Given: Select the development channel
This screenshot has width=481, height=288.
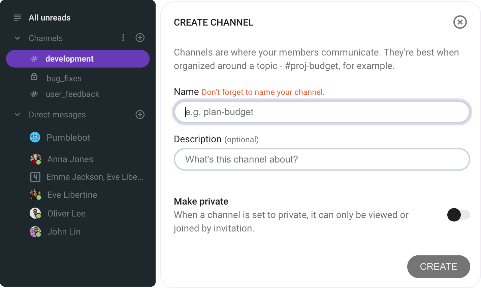Looking at the screenshot, I should pos(69,59).
